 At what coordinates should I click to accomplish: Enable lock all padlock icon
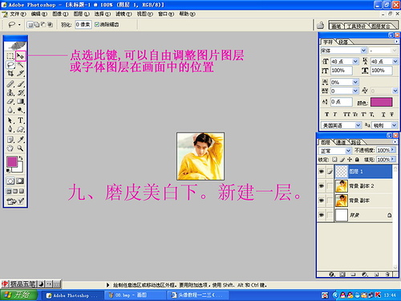tap(357, 160)
